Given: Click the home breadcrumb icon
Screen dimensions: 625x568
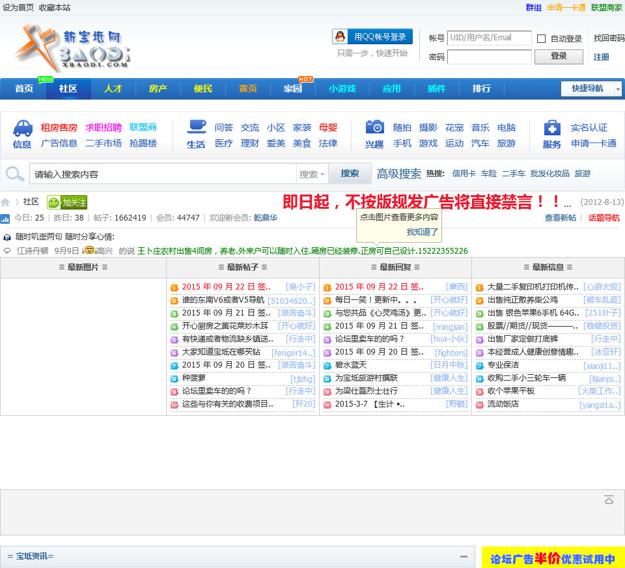Looking at the screenshot, I should pos(5,202).
